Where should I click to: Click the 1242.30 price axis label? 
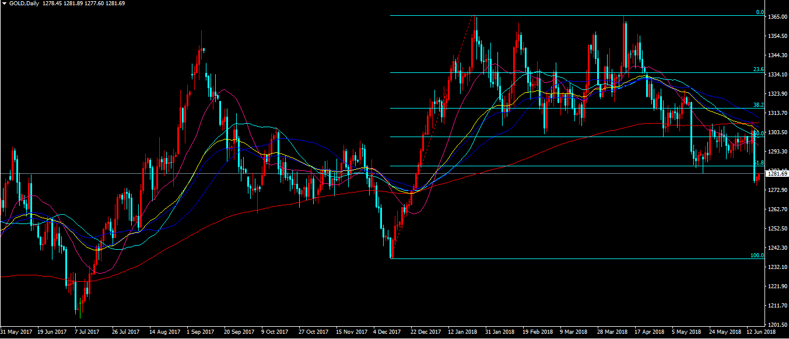(777, 248)
